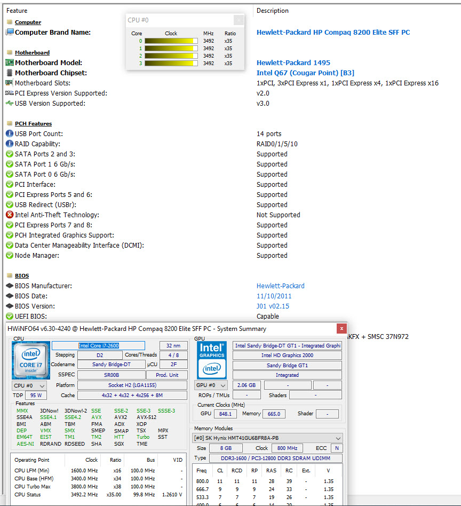Click the USB Port Count info icon
461x506 pixels.
click(x=10, y=133)
